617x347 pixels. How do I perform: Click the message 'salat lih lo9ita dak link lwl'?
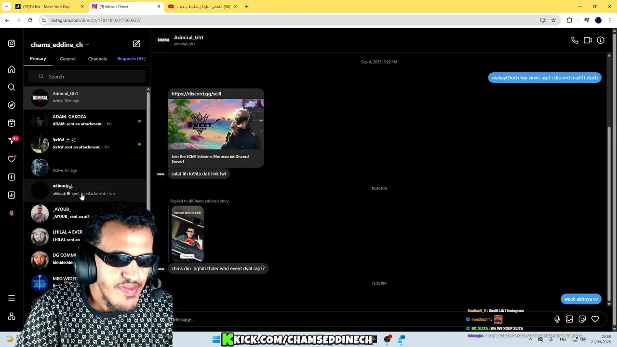tap(199, 173)
